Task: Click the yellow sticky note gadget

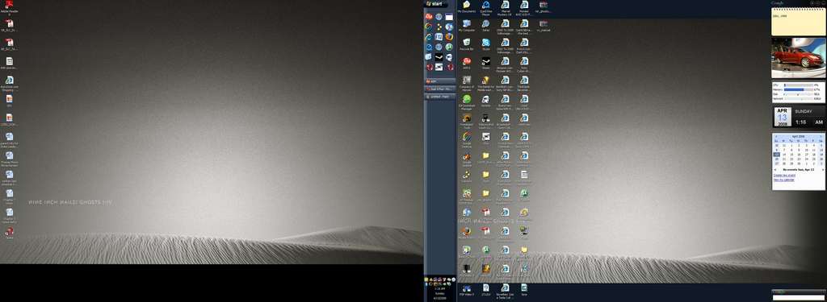Action: pyautogui.click(x=798, y=22)
